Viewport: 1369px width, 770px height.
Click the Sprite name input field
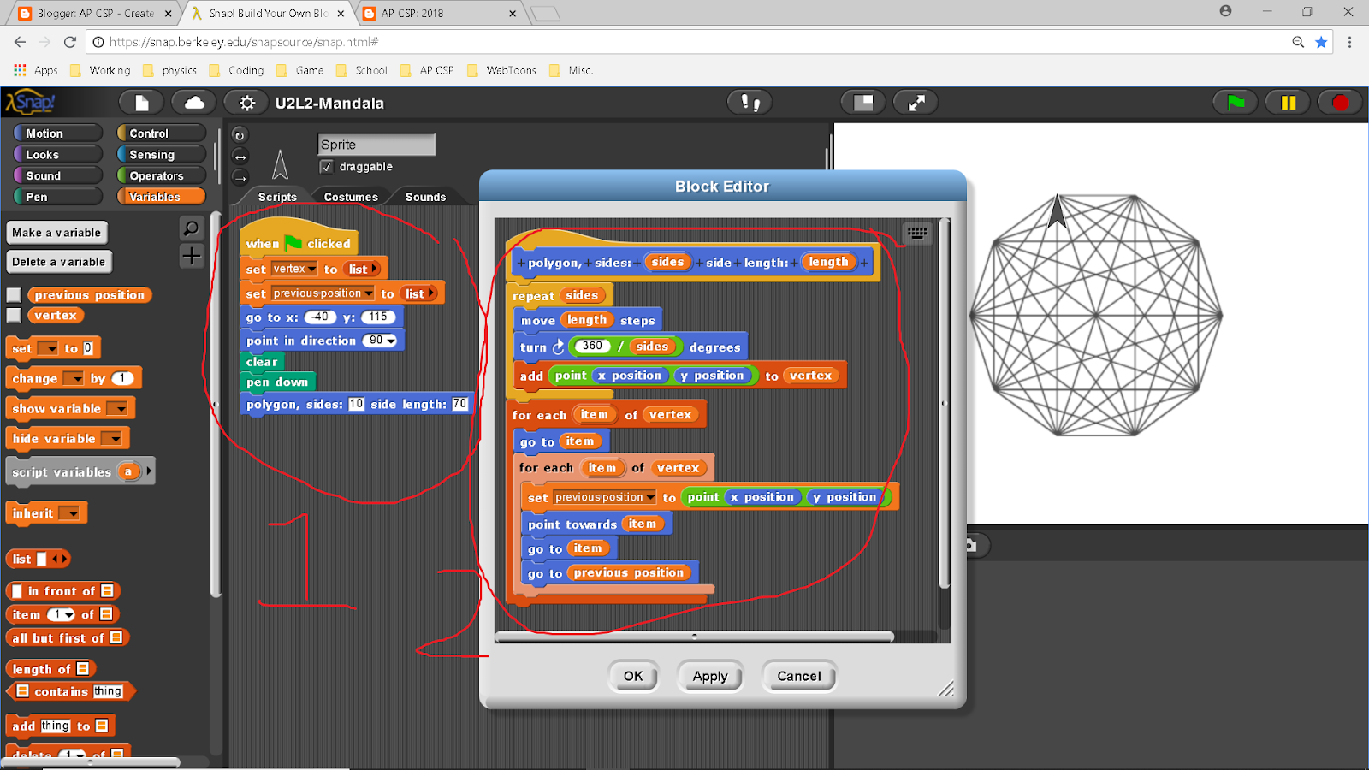coord(376,144)
